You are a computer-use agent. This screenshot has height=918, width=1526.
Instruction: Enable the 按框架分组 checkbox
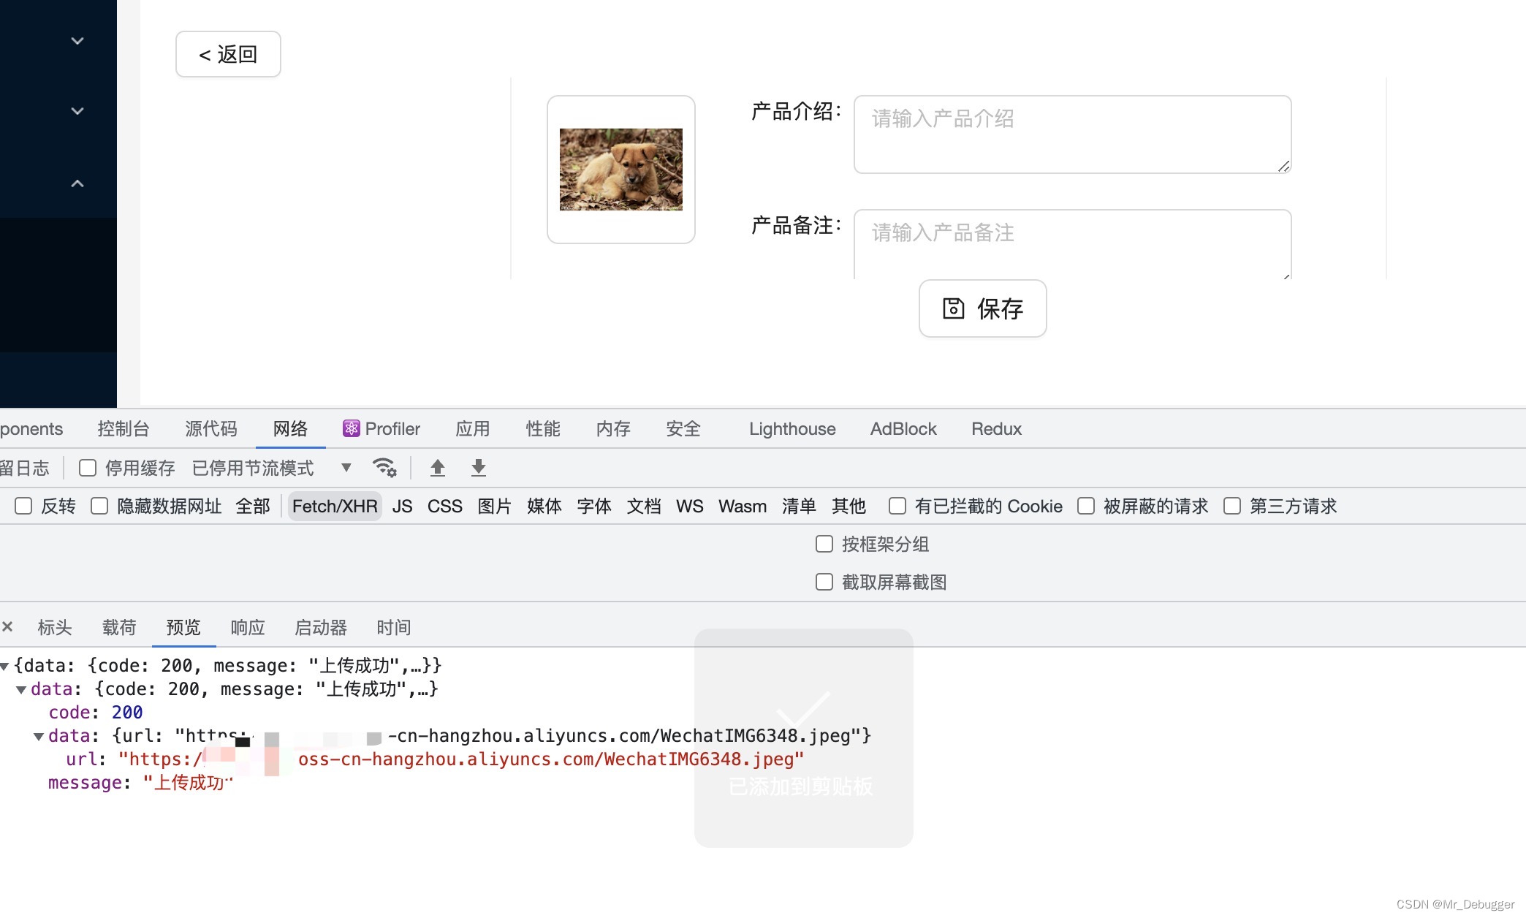(x=824, y=544)
